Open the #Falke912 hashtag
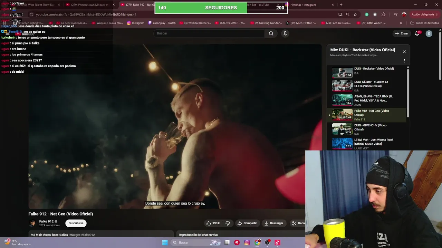 click(x=88, y=235)
